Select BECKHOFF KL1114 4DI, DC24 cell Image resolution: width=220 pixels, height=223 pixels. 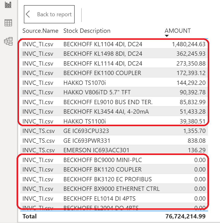(x=103, y=63)
